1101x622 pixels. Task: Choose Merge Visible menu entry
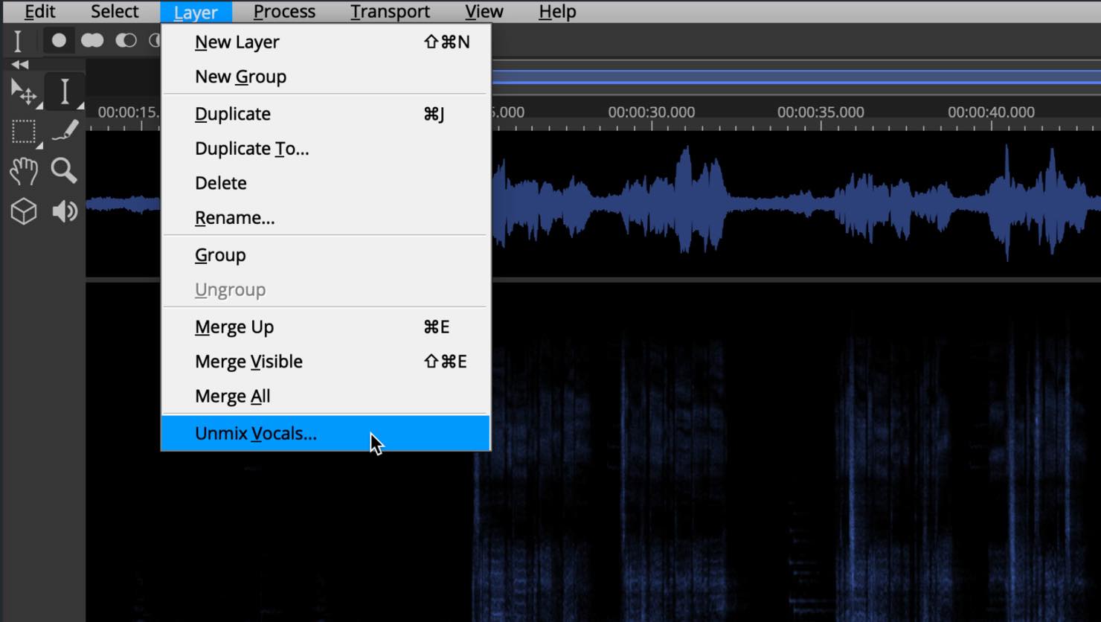pyautogui.click(x=326, y=362)
